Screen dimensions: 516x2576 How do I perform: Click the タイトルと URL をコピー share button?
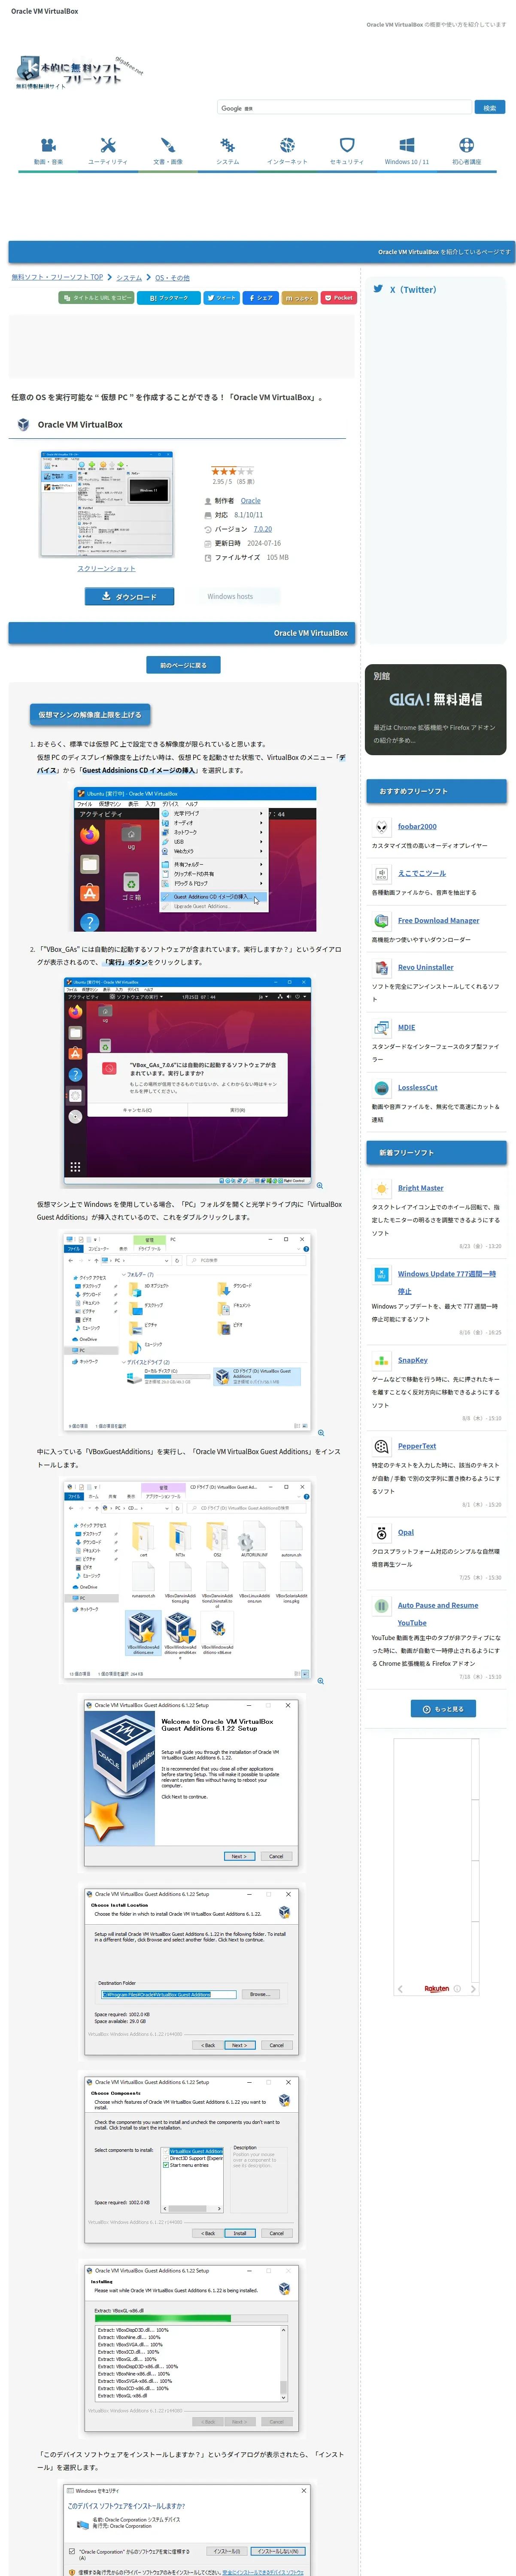click(97, 298)
